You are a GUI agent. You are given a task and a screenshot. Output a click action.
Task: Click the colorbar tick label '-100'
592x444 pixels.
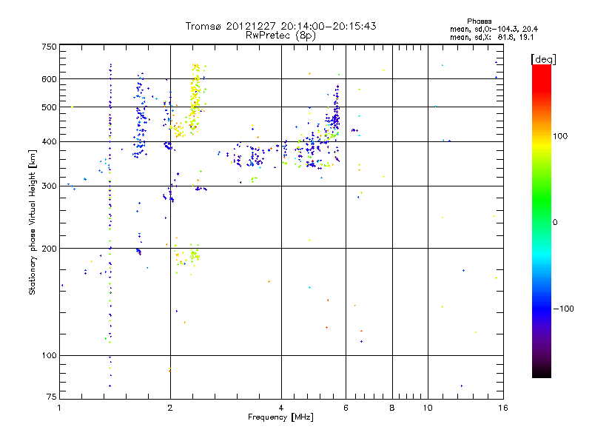point(563,309)
